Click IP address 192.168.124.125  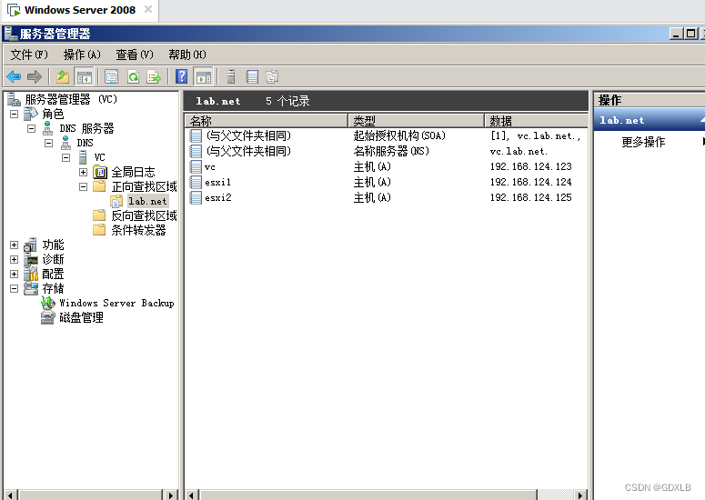[530, 197]
